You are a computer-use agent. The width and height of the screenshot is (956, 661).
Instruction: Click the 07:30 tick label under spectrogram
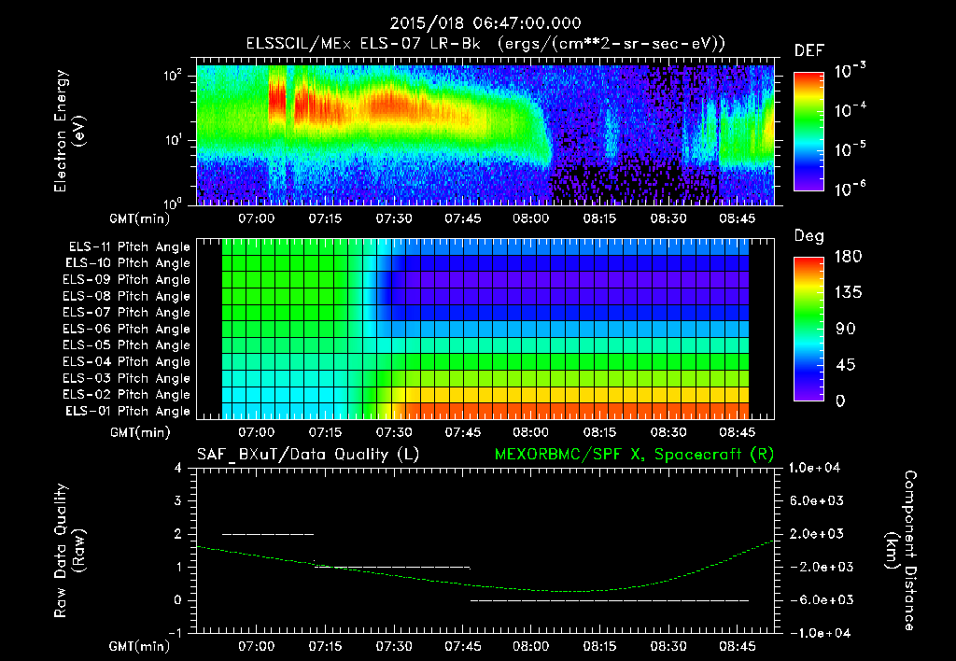tap(394, 218)
